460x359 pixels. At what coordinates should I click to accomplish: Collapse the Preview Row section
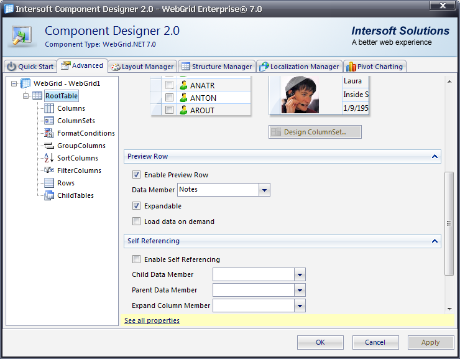(x=435, y=156)
